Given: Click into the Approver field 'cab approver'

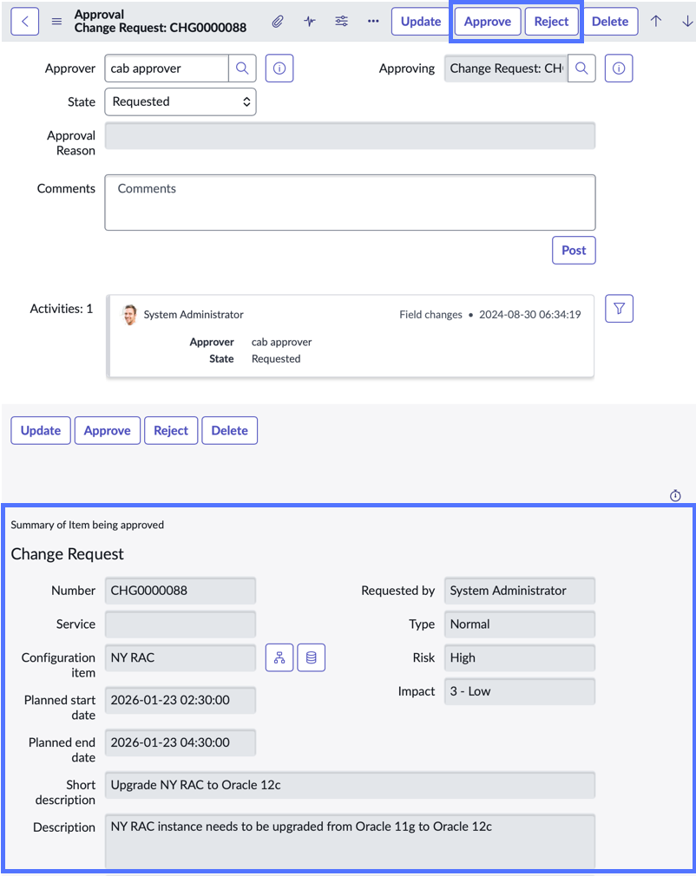Looking at the screenshot, I should tap(167, 69).
